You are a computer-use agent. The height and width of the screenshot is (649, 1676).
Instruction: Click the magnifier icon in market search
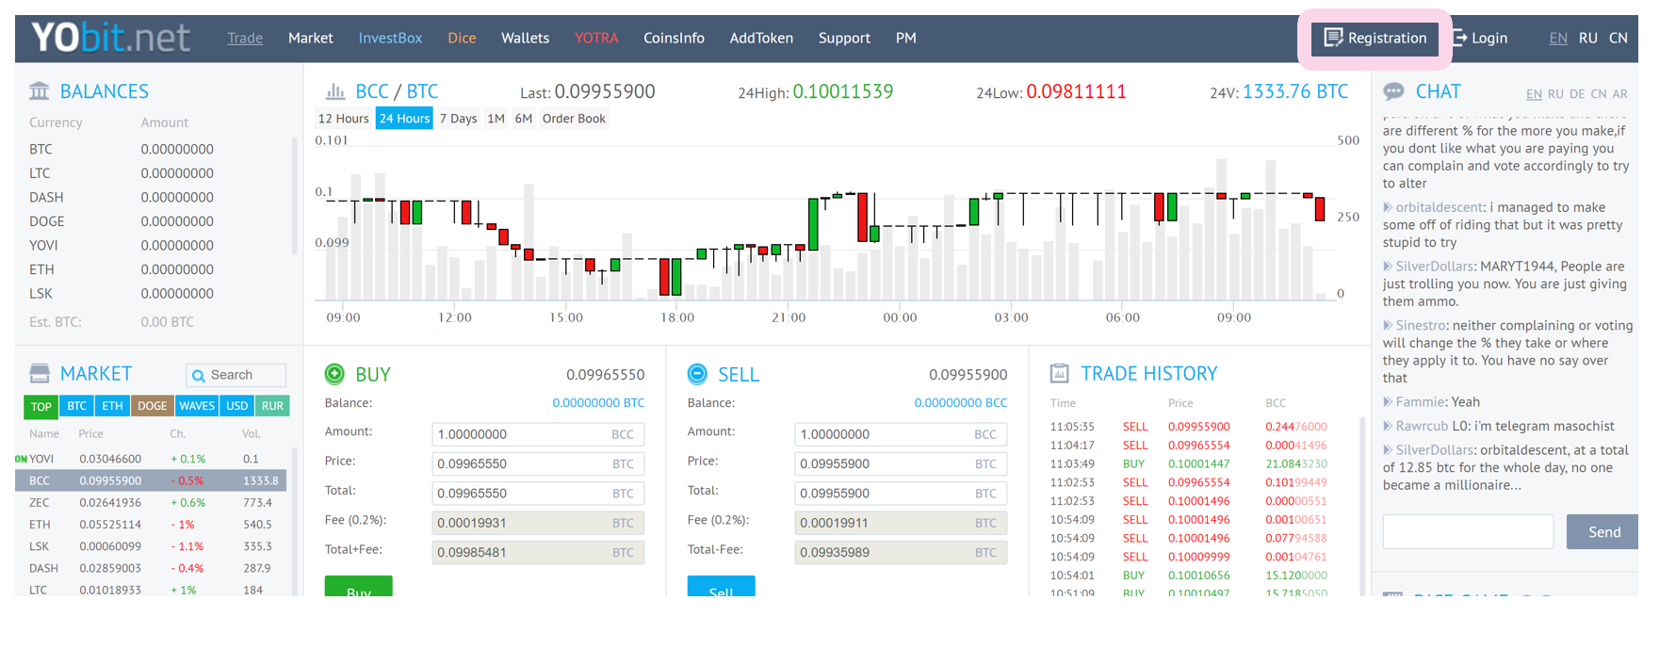[x=199, y=376]
